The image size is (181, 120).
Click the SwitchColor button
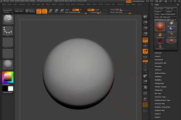click(x=8, y=93)
